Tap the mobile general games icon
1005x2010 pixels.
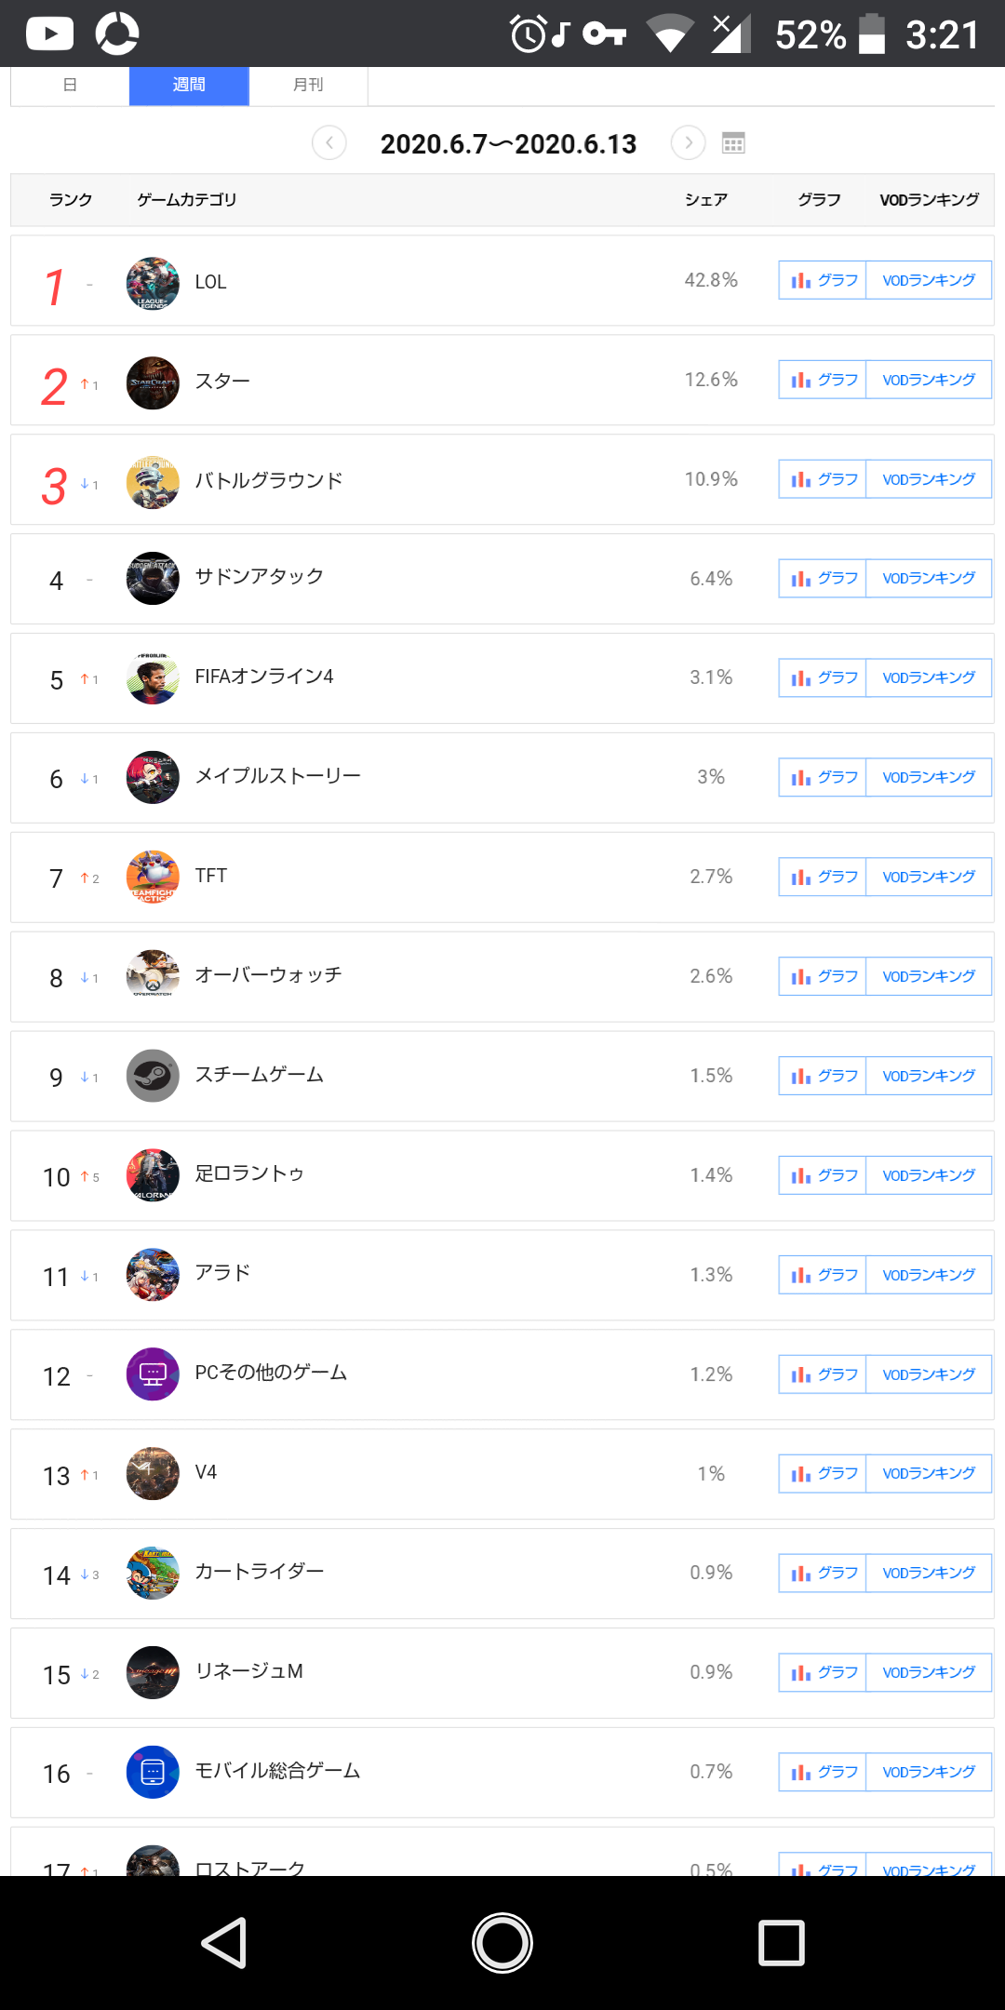click(153, 1772)
